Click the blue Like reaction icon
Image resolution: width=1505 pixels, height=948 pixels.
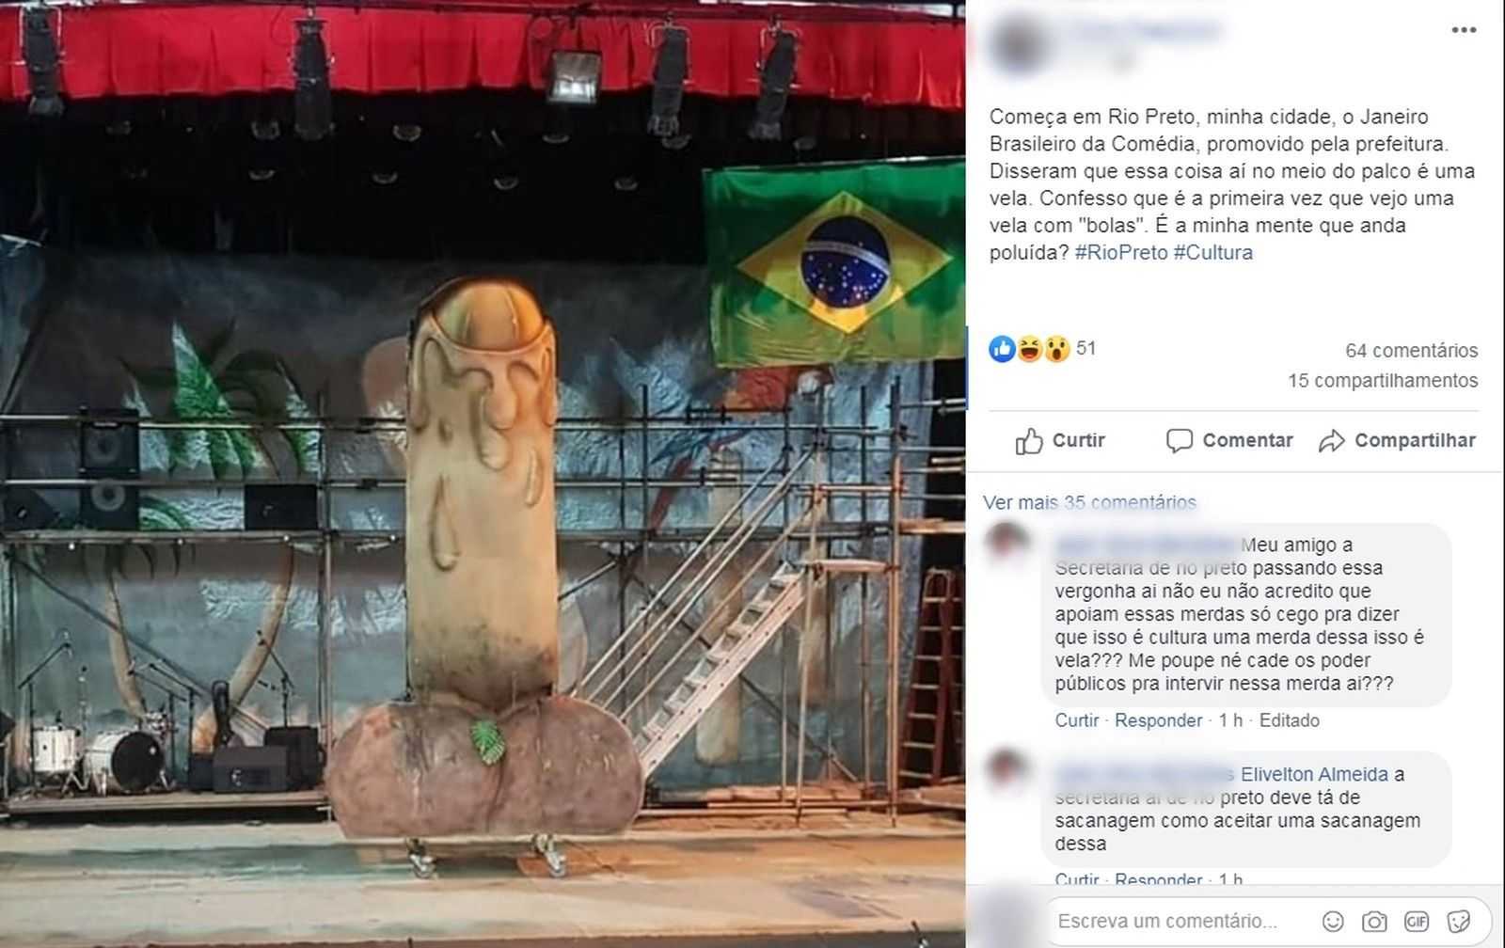coord(1002,349)
